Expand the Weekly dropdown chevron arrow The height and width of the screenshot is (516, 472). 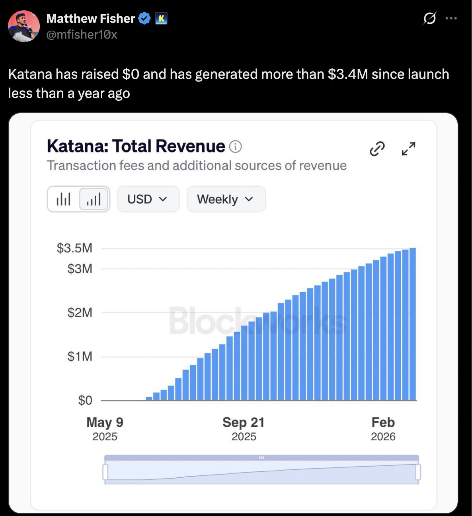pyautogui.click(x=248, y=199)
